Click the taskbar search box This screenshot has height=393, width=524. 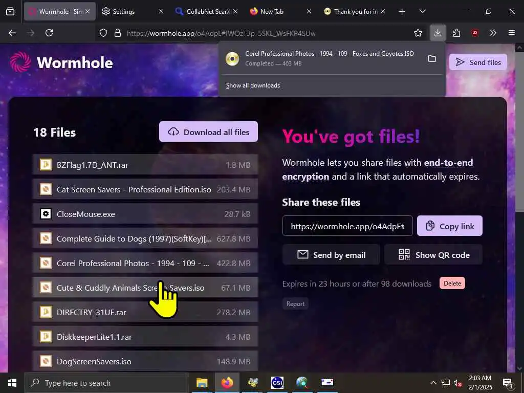106,383
